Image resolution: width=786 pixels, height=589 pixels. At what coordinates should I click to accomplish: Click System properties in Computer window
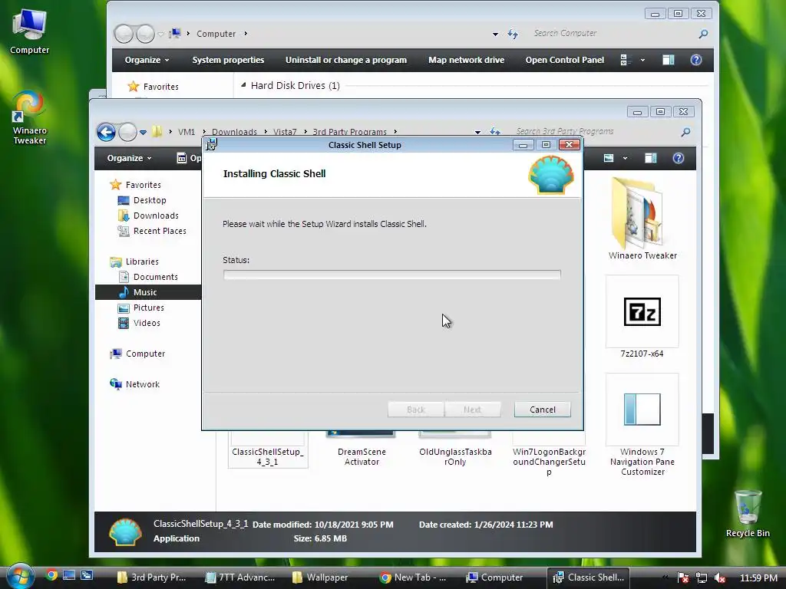[x=228, y=60]
